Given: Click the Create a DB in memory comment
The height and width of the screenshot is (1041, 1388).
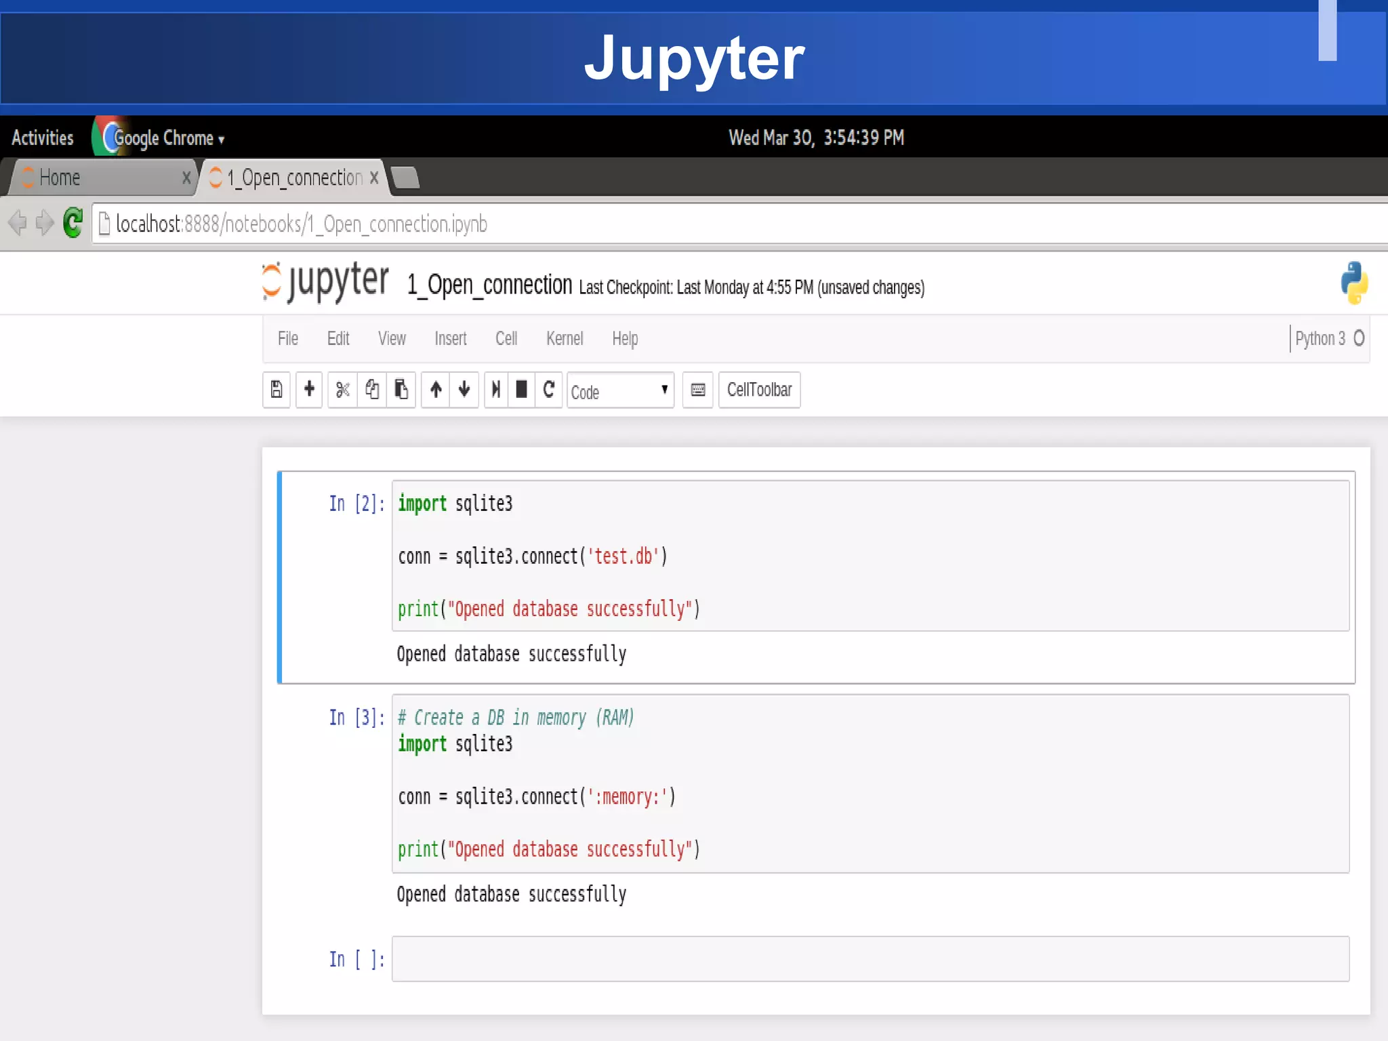Looking at the screenshot, I should 516,718.
